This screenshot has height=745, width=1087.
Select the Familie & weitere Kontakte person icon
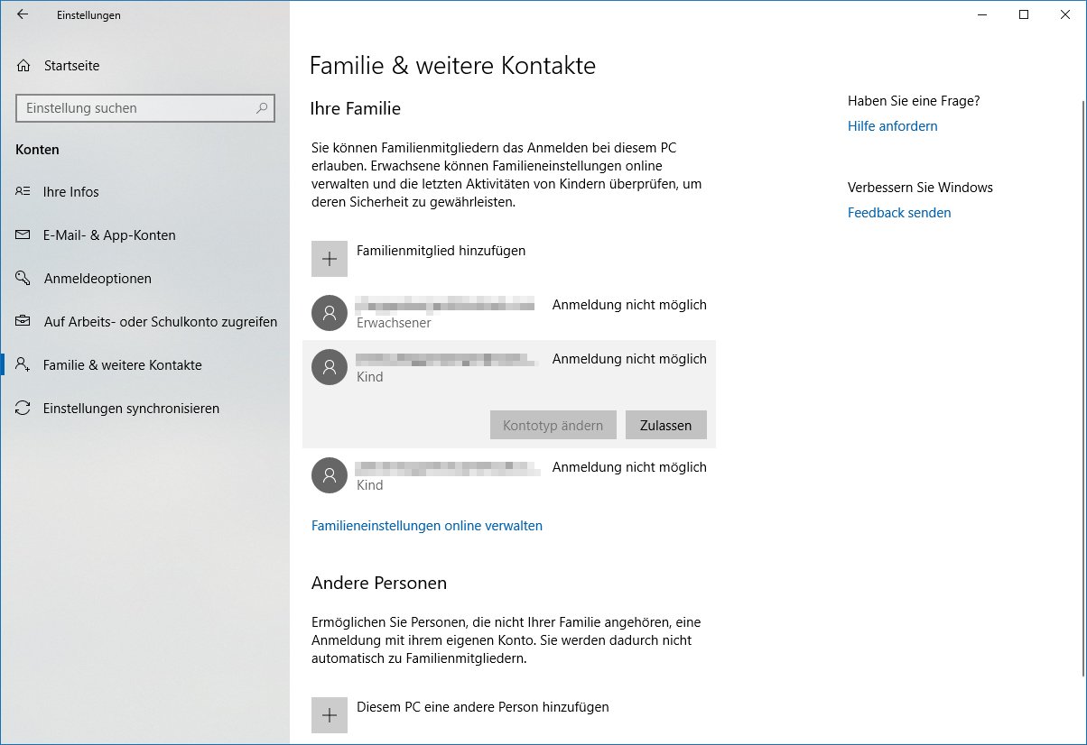click(x=23, y=365)
